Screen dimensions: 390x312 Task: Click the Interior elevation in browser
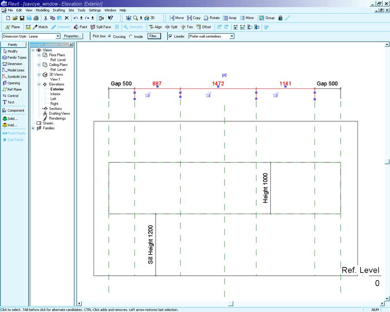(x=55, y=94)
